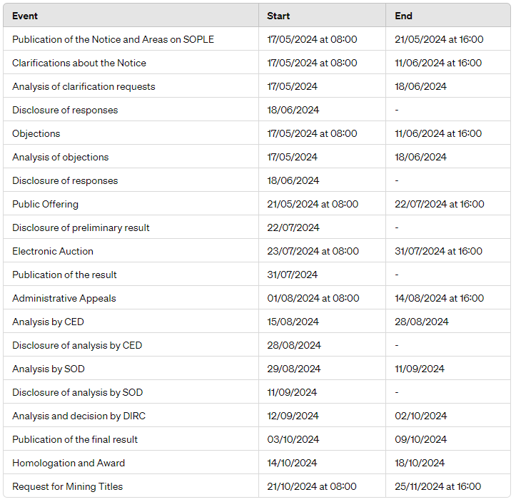Select Analysis and decision by DIRC cell
516x502 pixels.
(79, 416)
